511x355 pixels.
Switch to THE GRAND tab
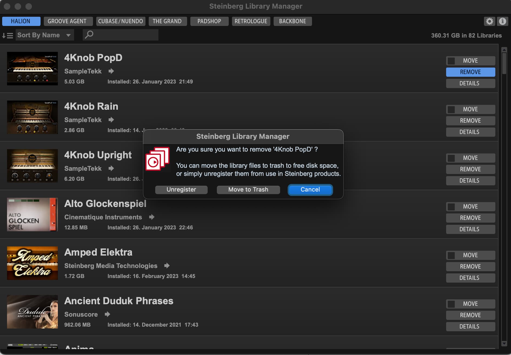(x=168, y=21)
